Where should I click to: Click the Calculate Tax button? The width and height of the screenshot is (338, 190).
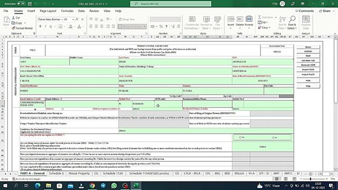coord(308,61)
